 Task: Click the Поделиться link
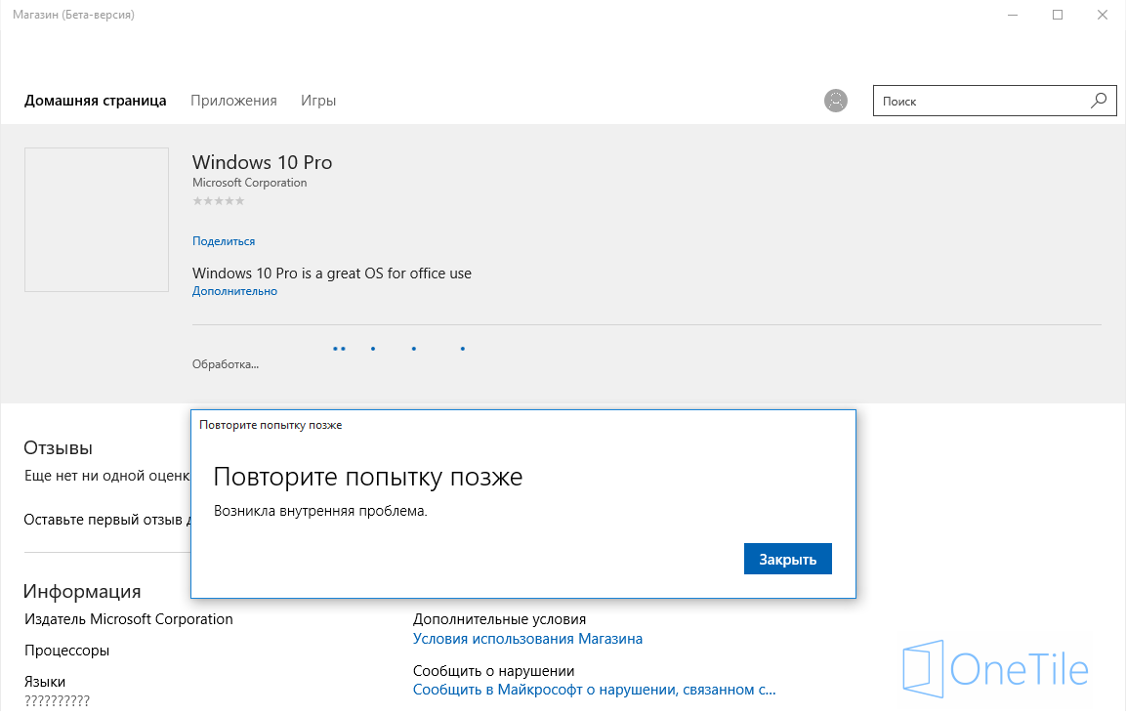pyautogui.click(x=224, y=241)
